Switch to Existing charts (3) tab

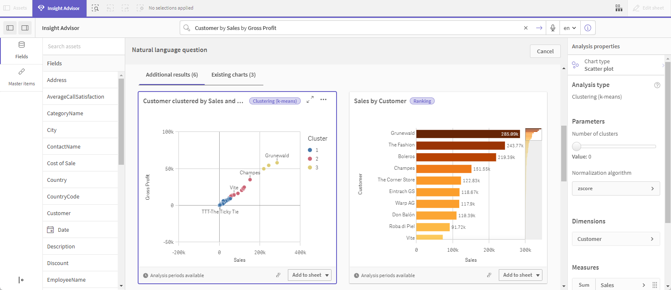click(x=233, y=75)
